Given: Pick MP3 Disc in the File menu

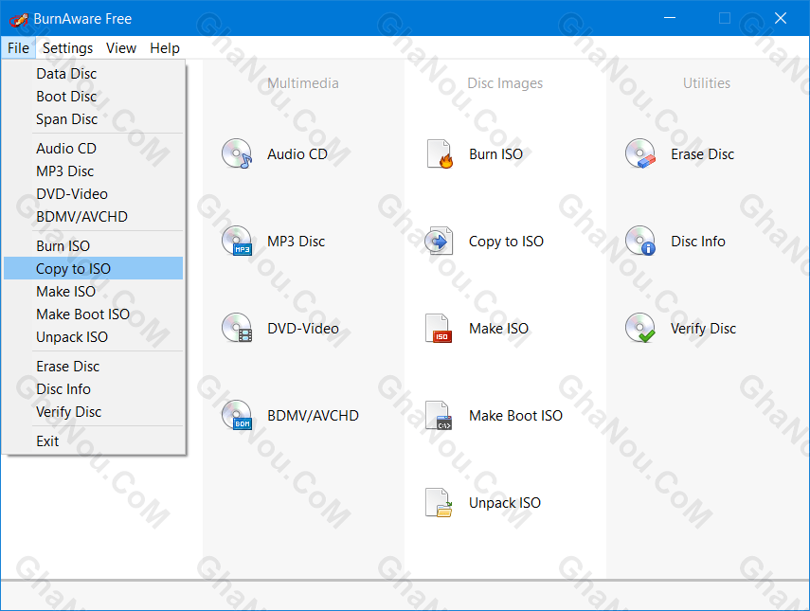Looking at the screenshot, I should [94, 171].
